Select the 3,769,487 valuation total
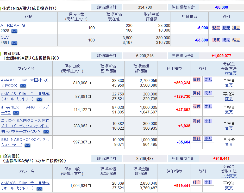Image resolution: width=244 pixels, height=193 pixels. (145, 159)
